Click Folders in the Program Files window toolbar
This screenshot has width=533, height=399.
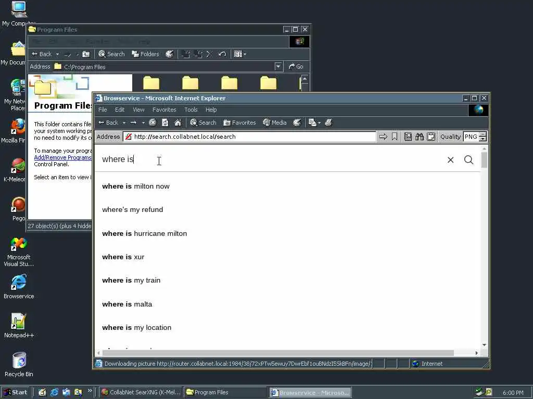(x=146, y=54)
